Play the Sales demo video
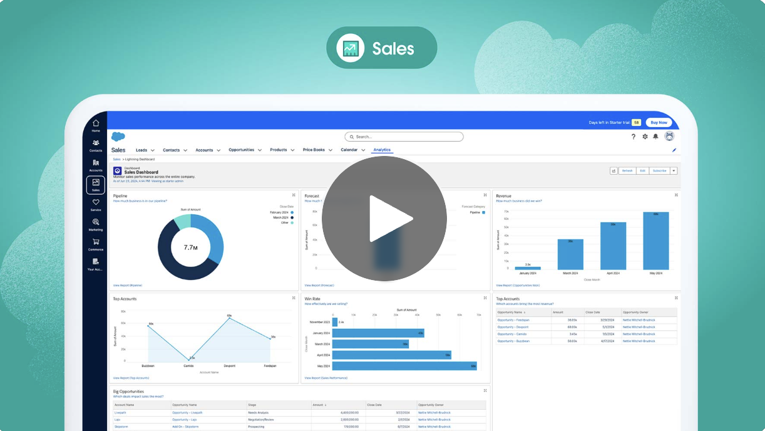 tap(384, 218)
